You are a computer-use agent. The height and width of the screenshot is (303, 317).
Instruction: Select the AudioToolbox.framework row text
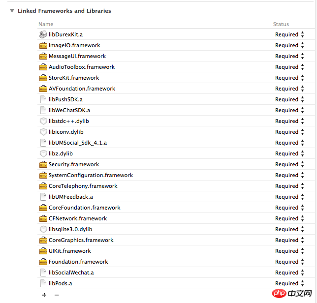[82, 67]
